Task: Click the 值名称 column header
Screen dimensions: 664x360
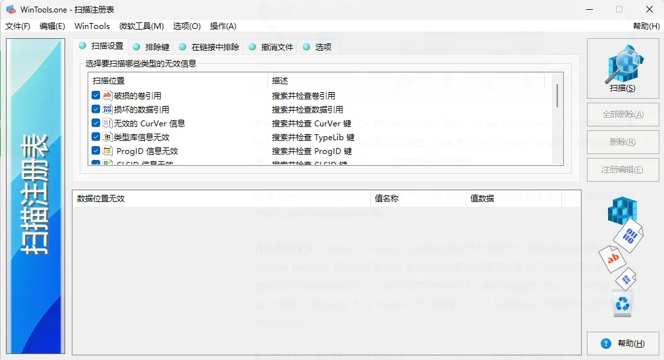Action: 418,198
